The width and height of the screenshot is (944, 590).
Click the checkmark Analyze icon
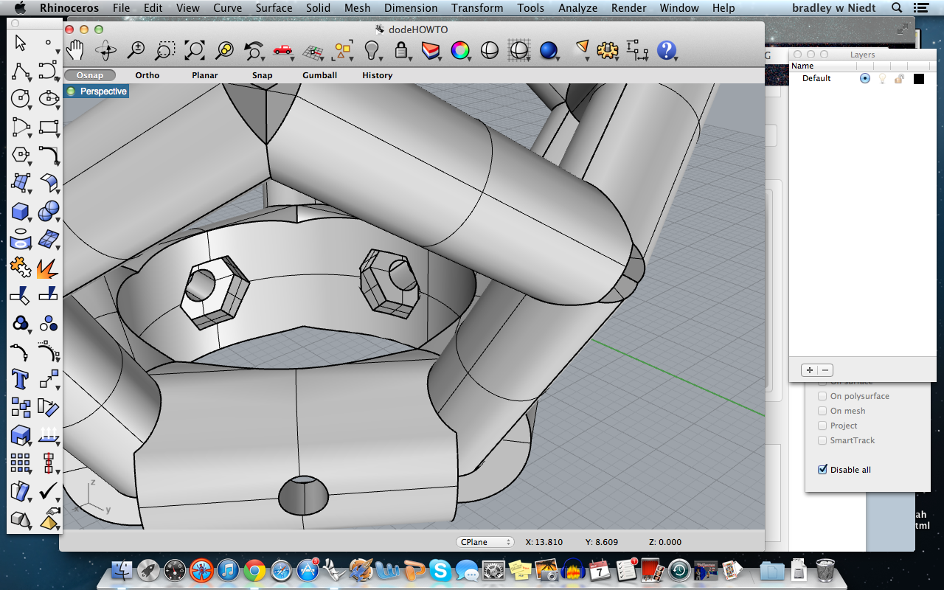tap(49, 490)
